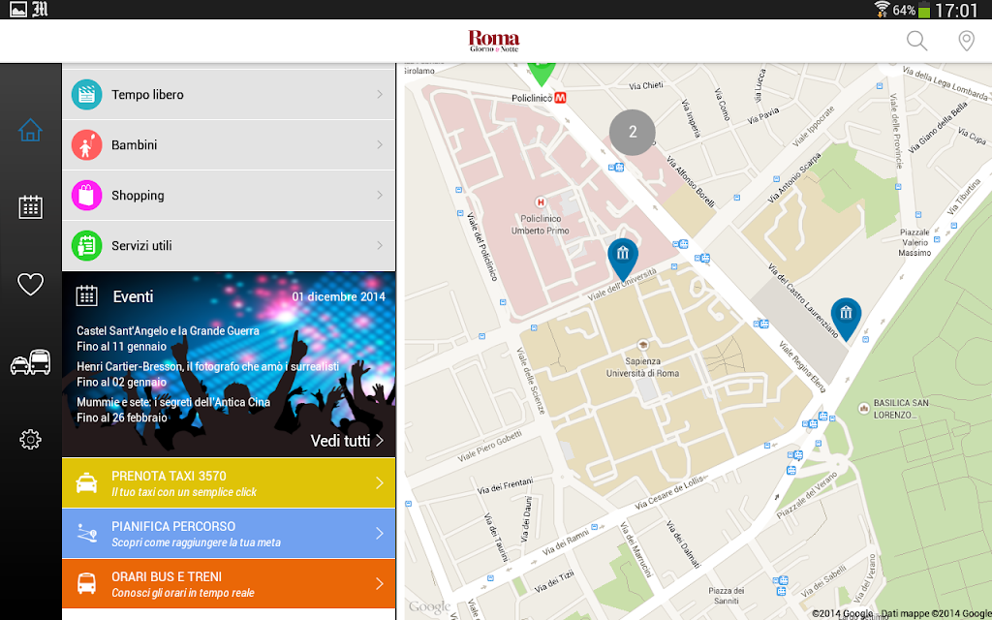The height and width of the screenshot is (620, 992).
Task: Tap the green marker near Policlinico metro
Action: (x=541, y=73)
